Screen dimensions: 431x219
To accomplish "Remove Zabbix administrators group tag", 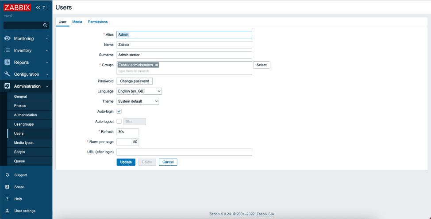I will coord(156,65).
